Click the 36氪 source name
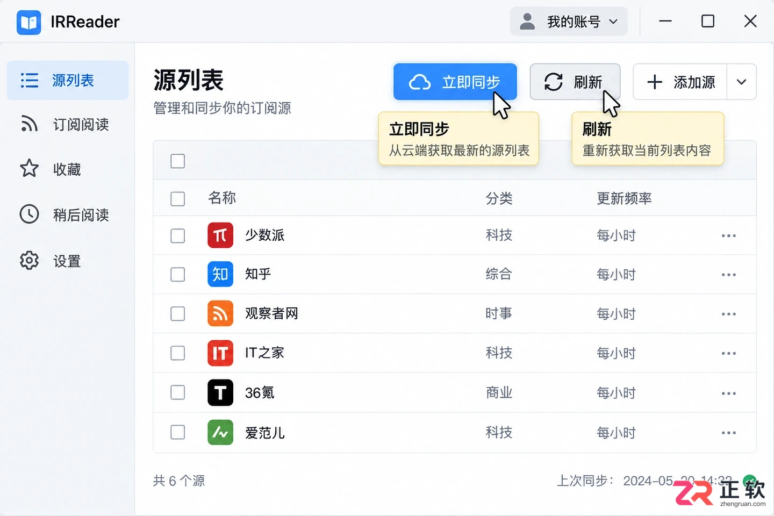 coord(260,393)
